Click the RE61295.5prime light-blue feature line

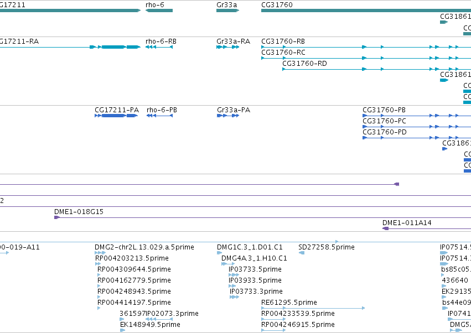click(x=313, y=308)
